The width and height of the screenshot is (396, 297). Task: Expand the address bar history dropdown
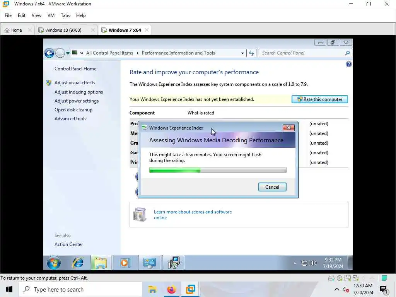click(x=242, y=53)
